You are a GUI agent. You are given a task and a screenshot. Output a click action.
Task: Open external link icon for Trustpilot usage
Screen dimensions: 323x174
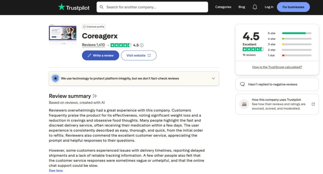[313, 104]
